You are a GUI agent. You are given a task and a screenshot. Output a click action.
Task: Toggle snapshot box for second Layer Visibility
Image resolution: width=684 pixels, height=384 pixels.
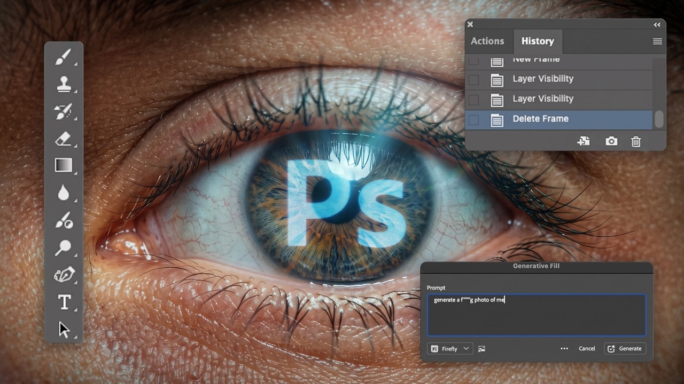473,100
